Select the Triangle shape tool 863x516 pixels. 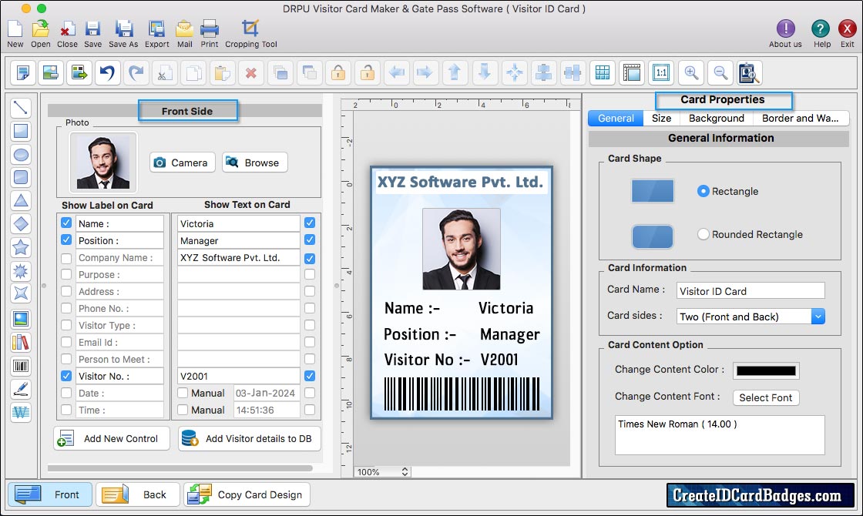[x=21, y=201]
